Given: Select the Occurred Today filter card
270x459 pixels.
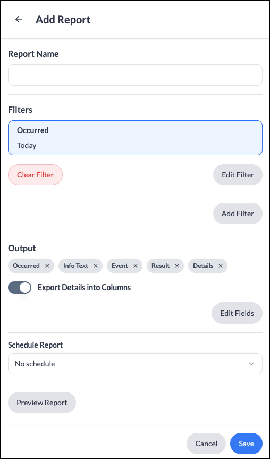Looking at the screenshot, I should pos(135,138).
